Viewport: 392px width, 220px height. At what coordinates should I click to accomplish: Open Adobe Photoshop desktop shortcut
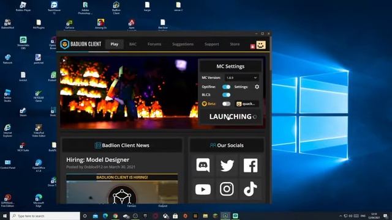85,8
